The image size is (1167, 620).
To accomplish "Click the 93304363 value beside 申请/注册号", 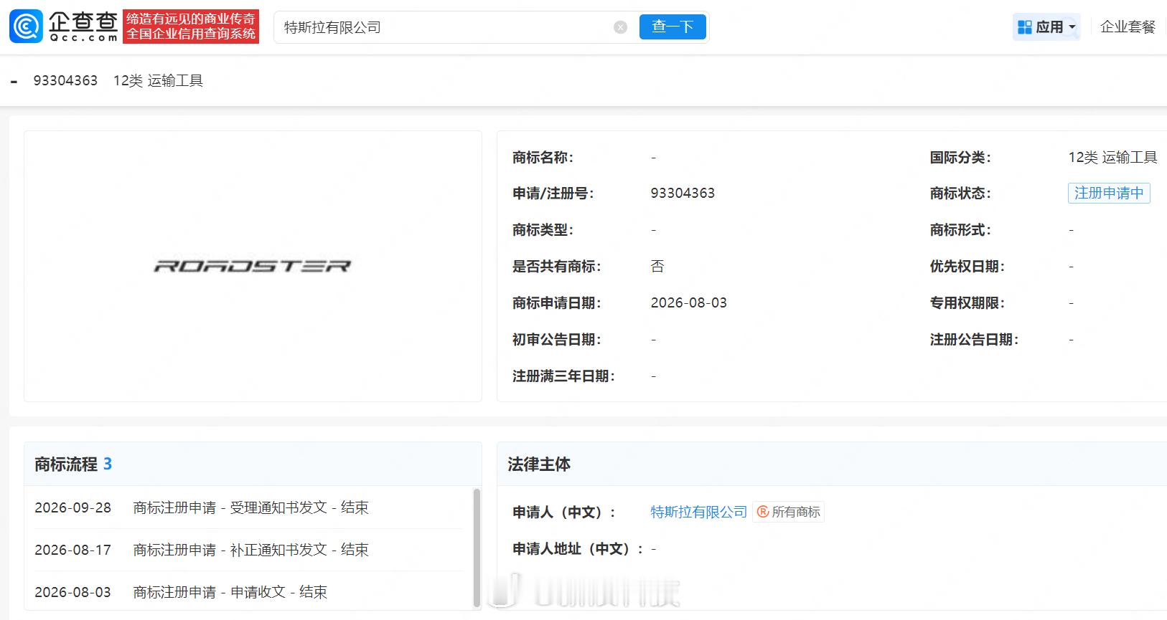I will (x=683, y=193).
